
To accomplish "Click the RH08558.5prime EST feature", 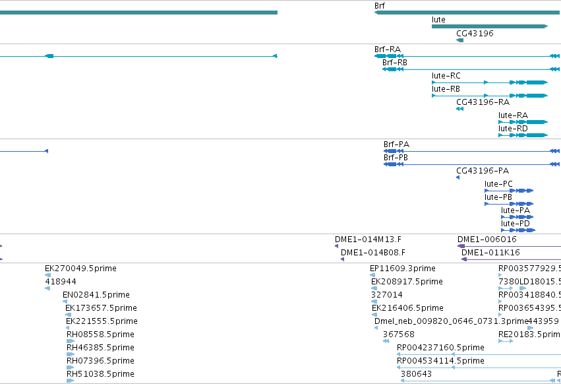I will point(70,341).
